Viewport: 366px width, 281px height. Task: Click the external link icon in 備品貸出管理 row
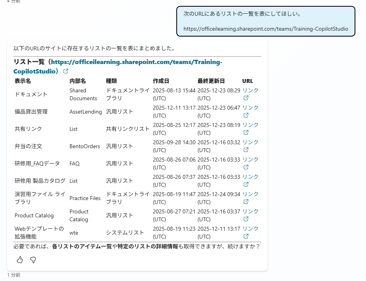[246, 116]
